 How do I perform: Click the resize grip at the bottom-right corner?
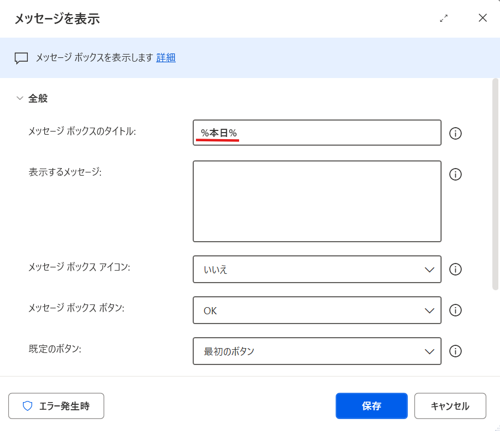pos(496,427)
